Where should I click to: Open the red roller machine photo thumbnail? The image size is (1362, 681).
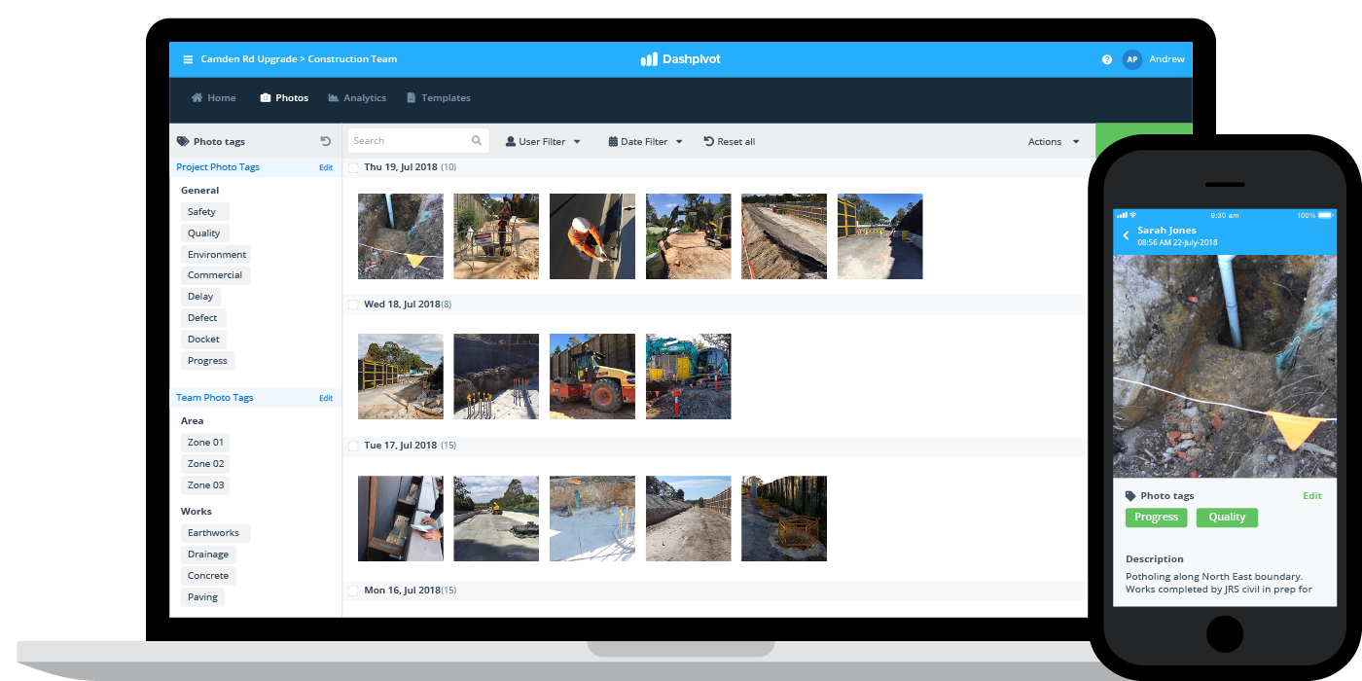pyautogui.click(x=592, y=376)
